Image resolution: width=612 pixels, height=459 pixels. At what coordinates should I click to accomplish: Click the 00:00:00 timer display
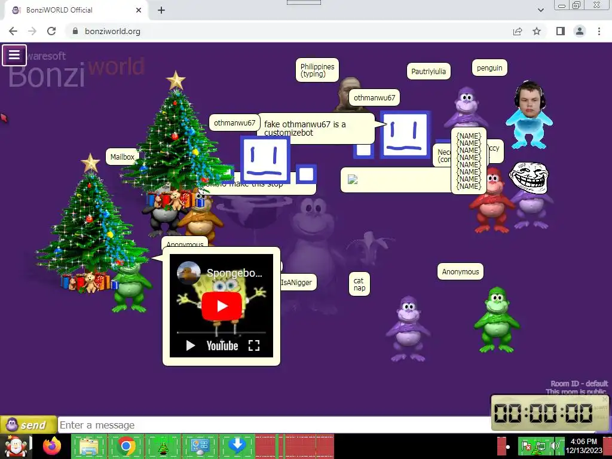[x=543, y=413]
